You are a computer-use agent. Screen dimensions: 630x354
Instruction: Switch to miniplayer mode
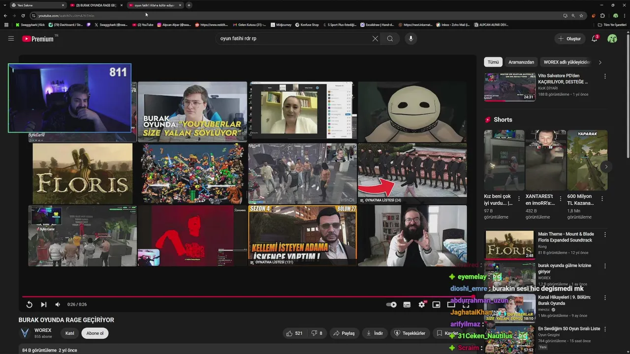436,304
